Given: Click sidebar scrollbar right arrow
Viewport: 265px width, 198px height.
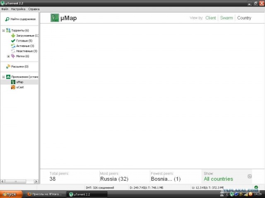Looking at the screenshot, I should [x=36, y=181].
